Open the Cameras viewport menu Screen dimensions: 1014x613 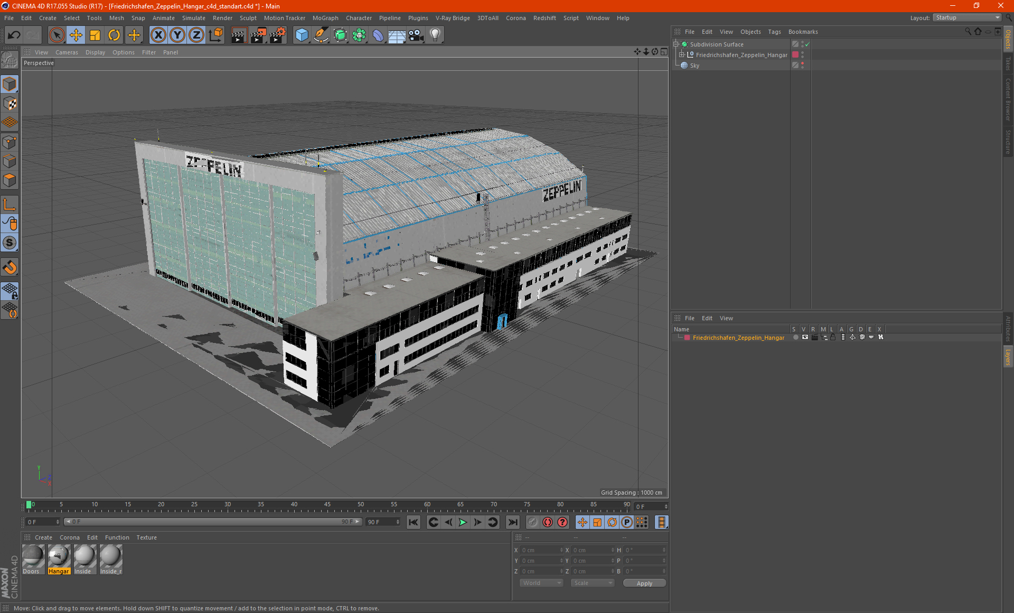[67, 52]
